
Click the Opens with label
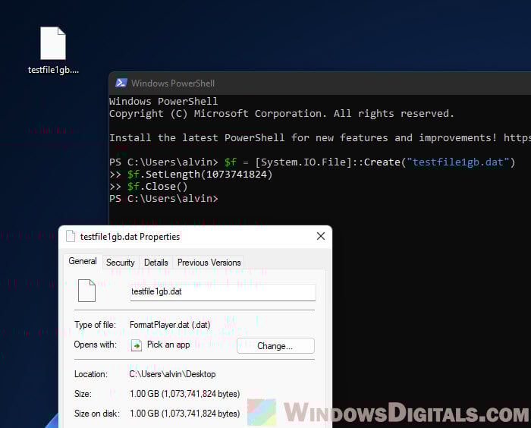tap(95, 345)
